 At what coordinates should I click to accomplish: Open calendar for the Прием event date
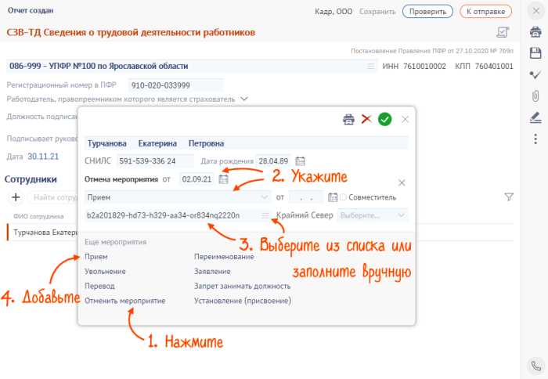pyautogui.click(x=333, y=197)
